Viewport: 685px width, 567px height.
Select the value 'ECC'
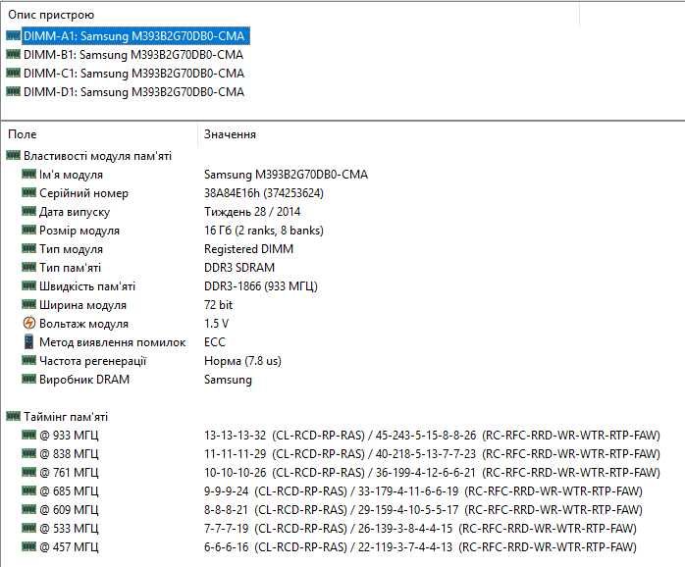coord(215,342)
